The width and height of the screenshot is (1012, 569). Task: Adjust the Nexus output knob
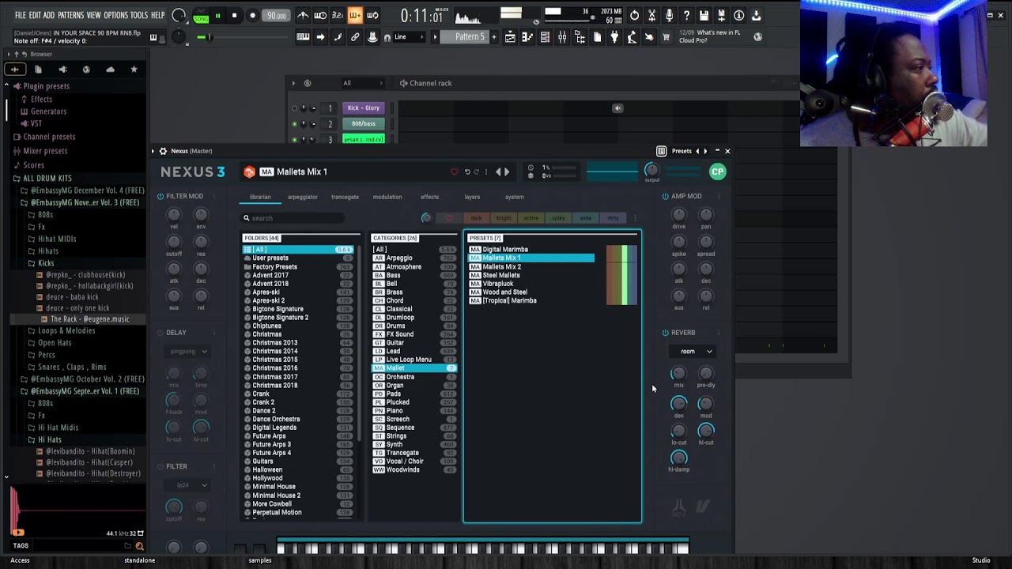pos(651,170)
